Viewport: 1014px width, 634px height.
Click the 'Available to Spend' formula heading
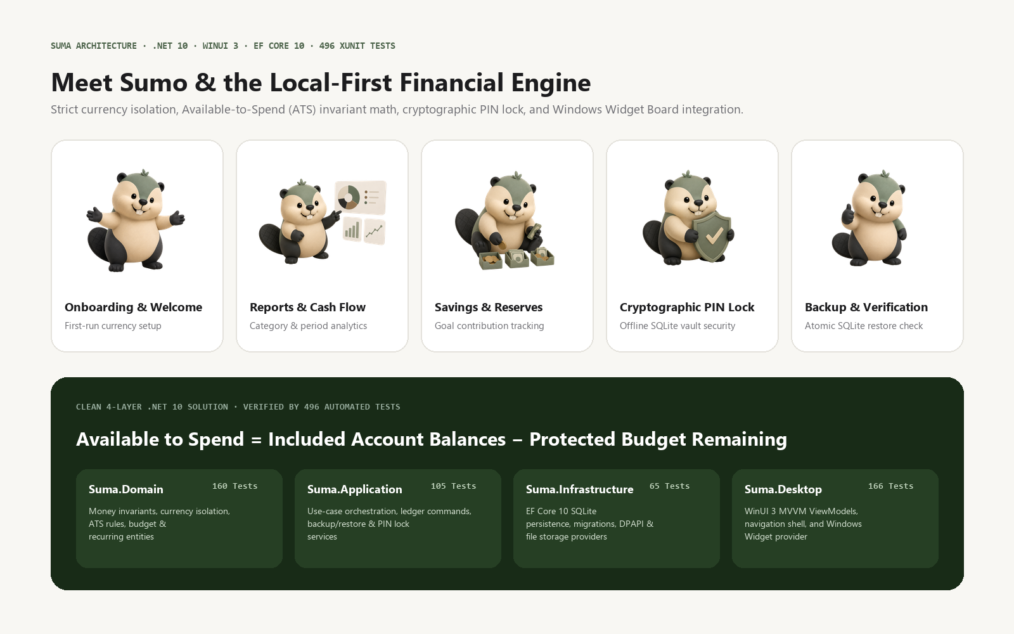432,439
